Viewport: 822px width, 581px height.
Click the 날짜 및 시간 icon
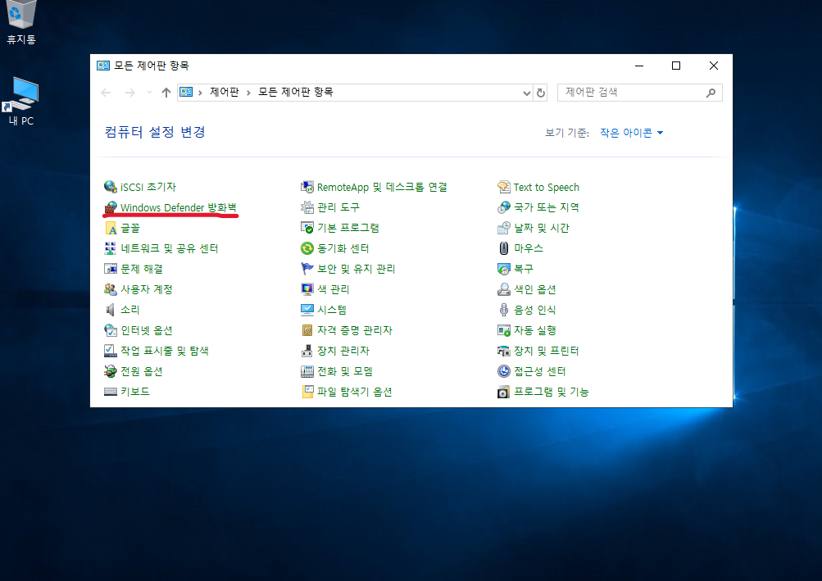point(503,228)
